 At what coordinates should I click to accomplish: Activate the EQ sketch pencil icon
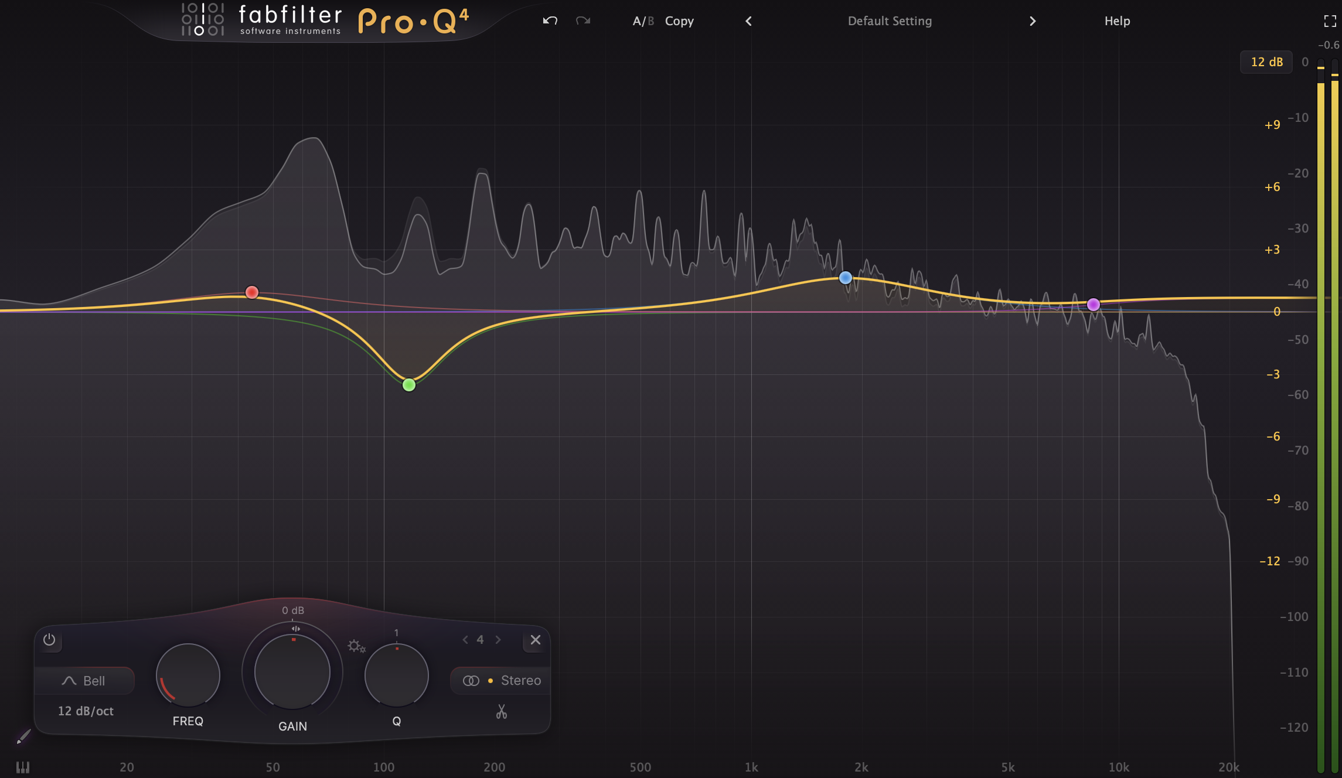[x=23, y=736]
